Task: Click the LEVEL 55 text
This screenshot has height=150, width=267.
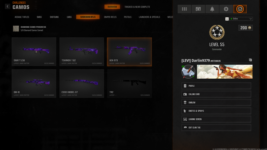Action: tap(217, 45)
